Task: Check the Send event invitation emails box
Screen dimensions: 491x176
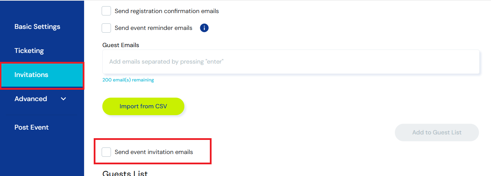Action: click(x=106, y=152)
